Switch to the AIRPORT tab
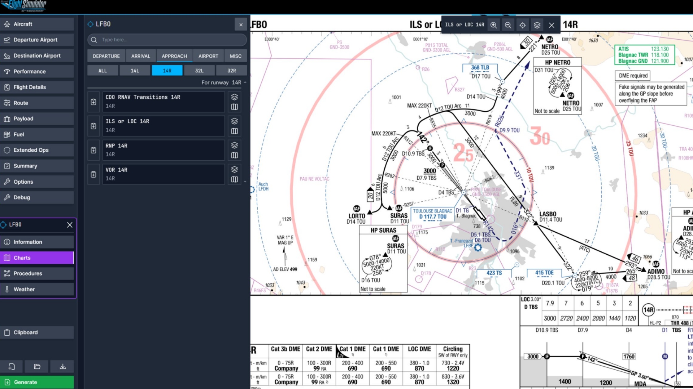Screen dimensions: 693x389 (208, 56)
